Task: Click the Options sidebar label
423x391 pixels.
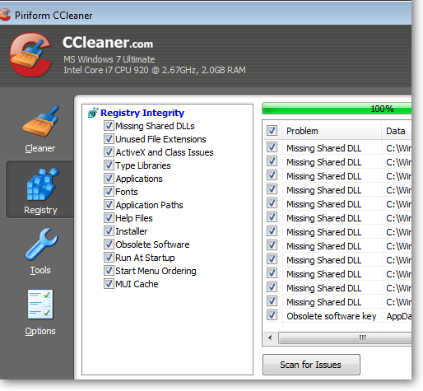Action: point(40,331)
